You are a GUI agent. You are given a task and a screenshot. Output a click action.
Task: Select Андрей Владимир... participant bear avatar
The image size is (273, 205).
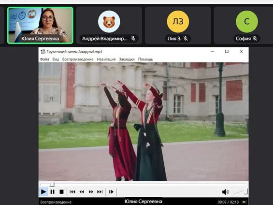click(109, 22)
